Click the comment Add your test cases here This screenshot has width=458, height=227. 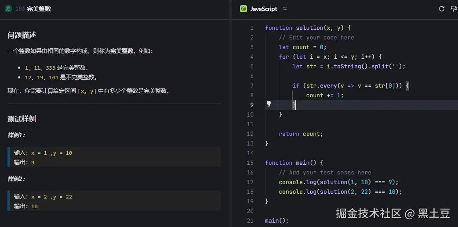click(325, 173)
